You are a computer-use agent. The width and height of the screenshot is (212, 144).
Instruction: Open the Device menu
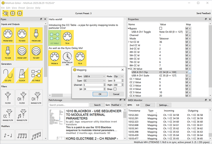(30, 8)
